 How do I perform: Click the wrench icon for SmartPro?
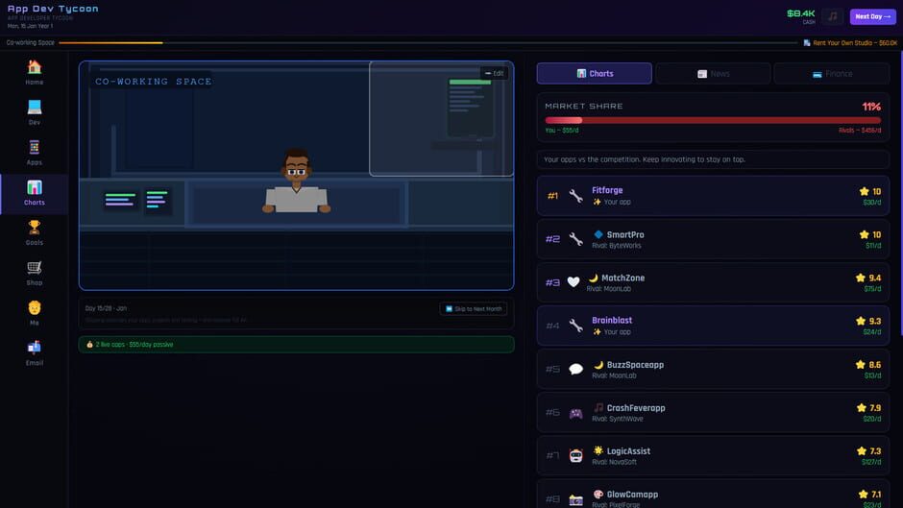pos(575,239)
